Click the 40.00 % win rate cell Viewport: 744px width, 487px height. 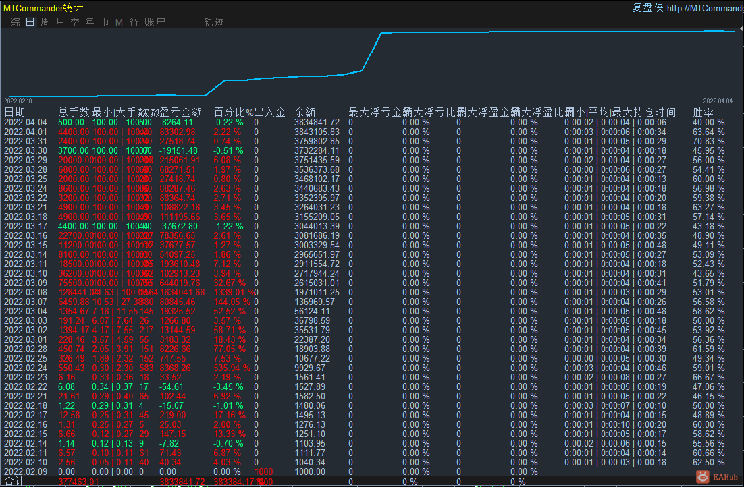[708, 122]
